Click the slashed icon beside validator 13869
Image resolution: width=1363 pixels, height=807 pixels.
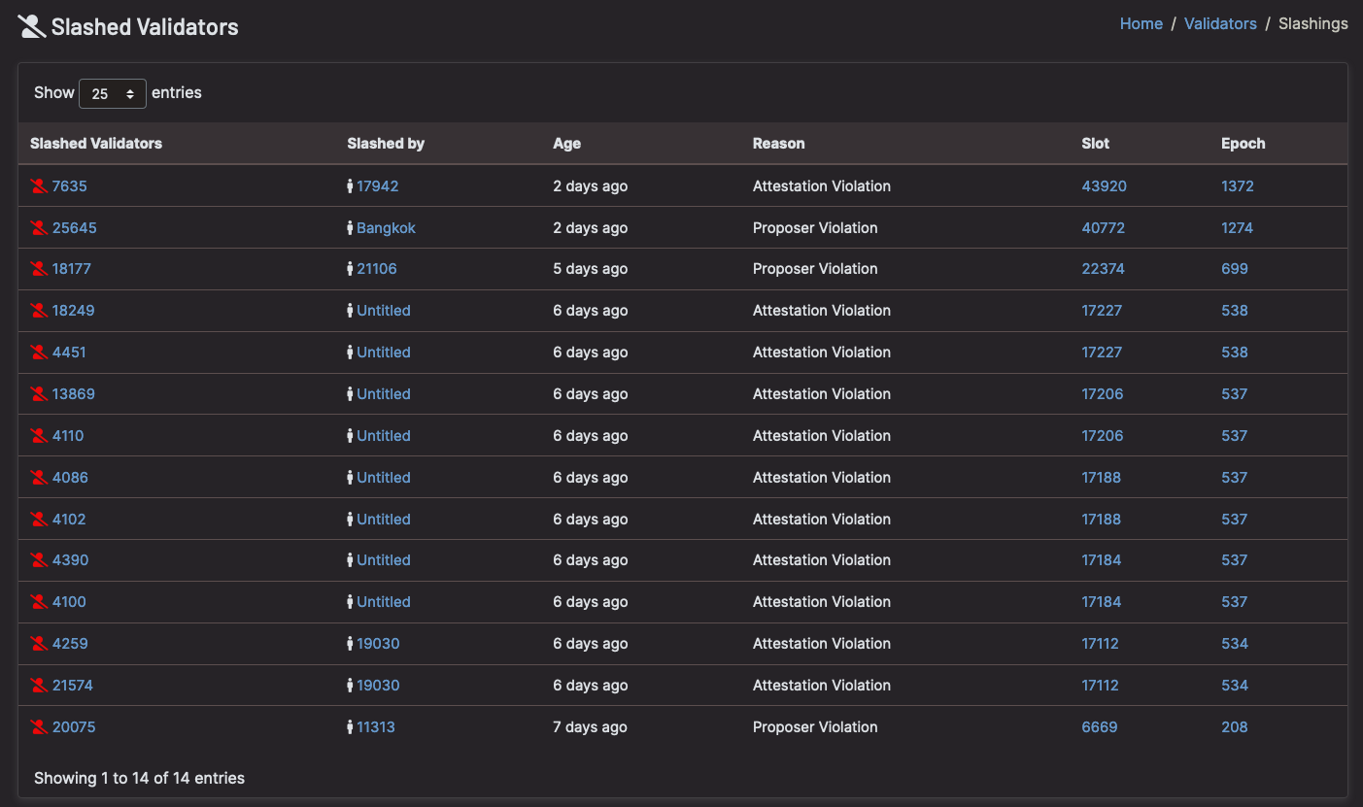(39, 394)
